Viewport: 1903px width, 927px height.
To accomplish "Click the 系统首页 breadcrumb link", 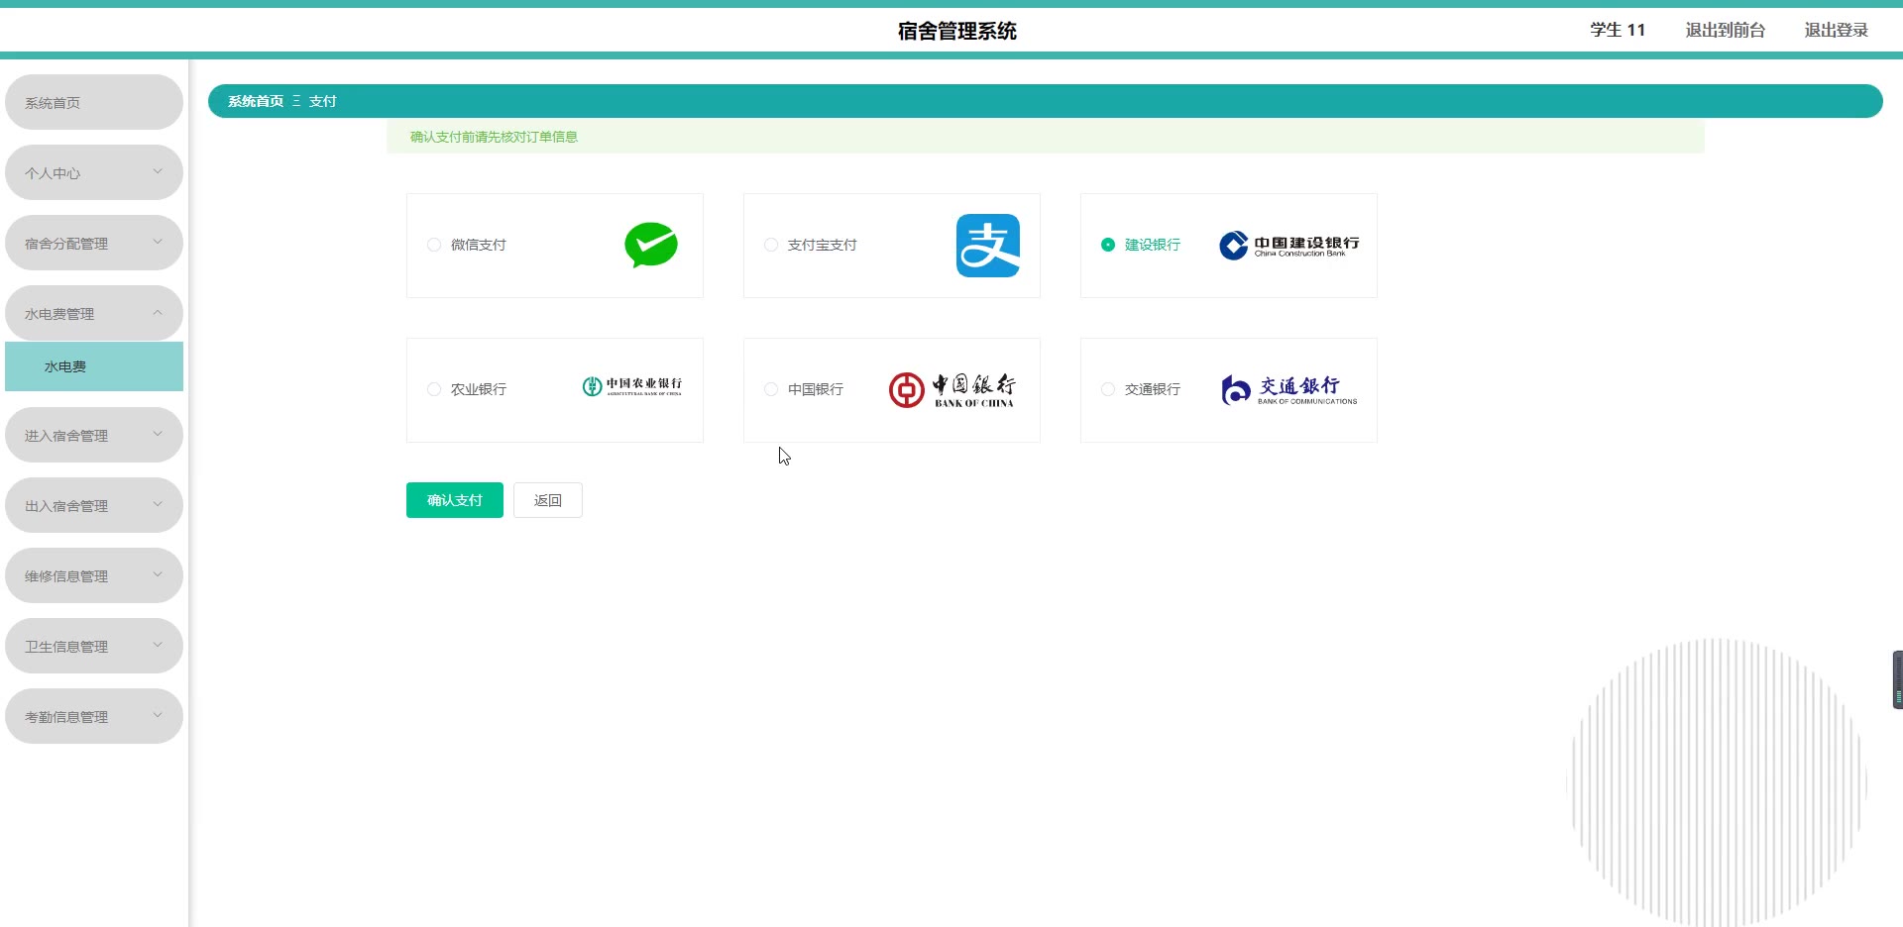I will coord(256,101).
